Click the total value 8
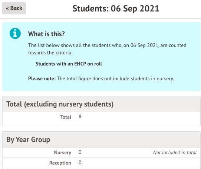Screen dimensions: 201x169 (x=80, y=116)
